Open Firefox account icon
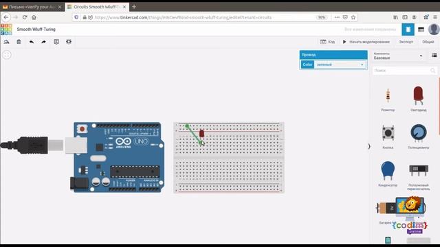 (414, 17)
